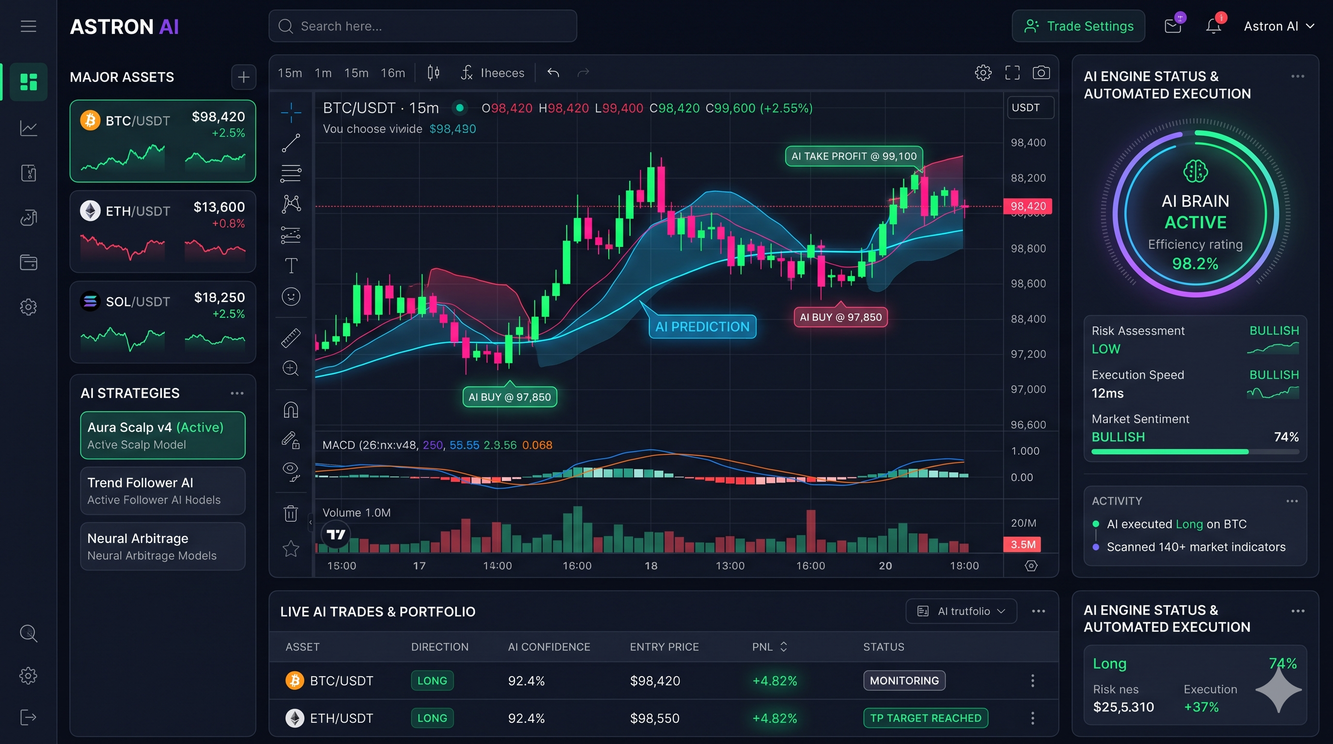Open the wallet icon in sidebar

pyautogui.click(x=29, y=263)
